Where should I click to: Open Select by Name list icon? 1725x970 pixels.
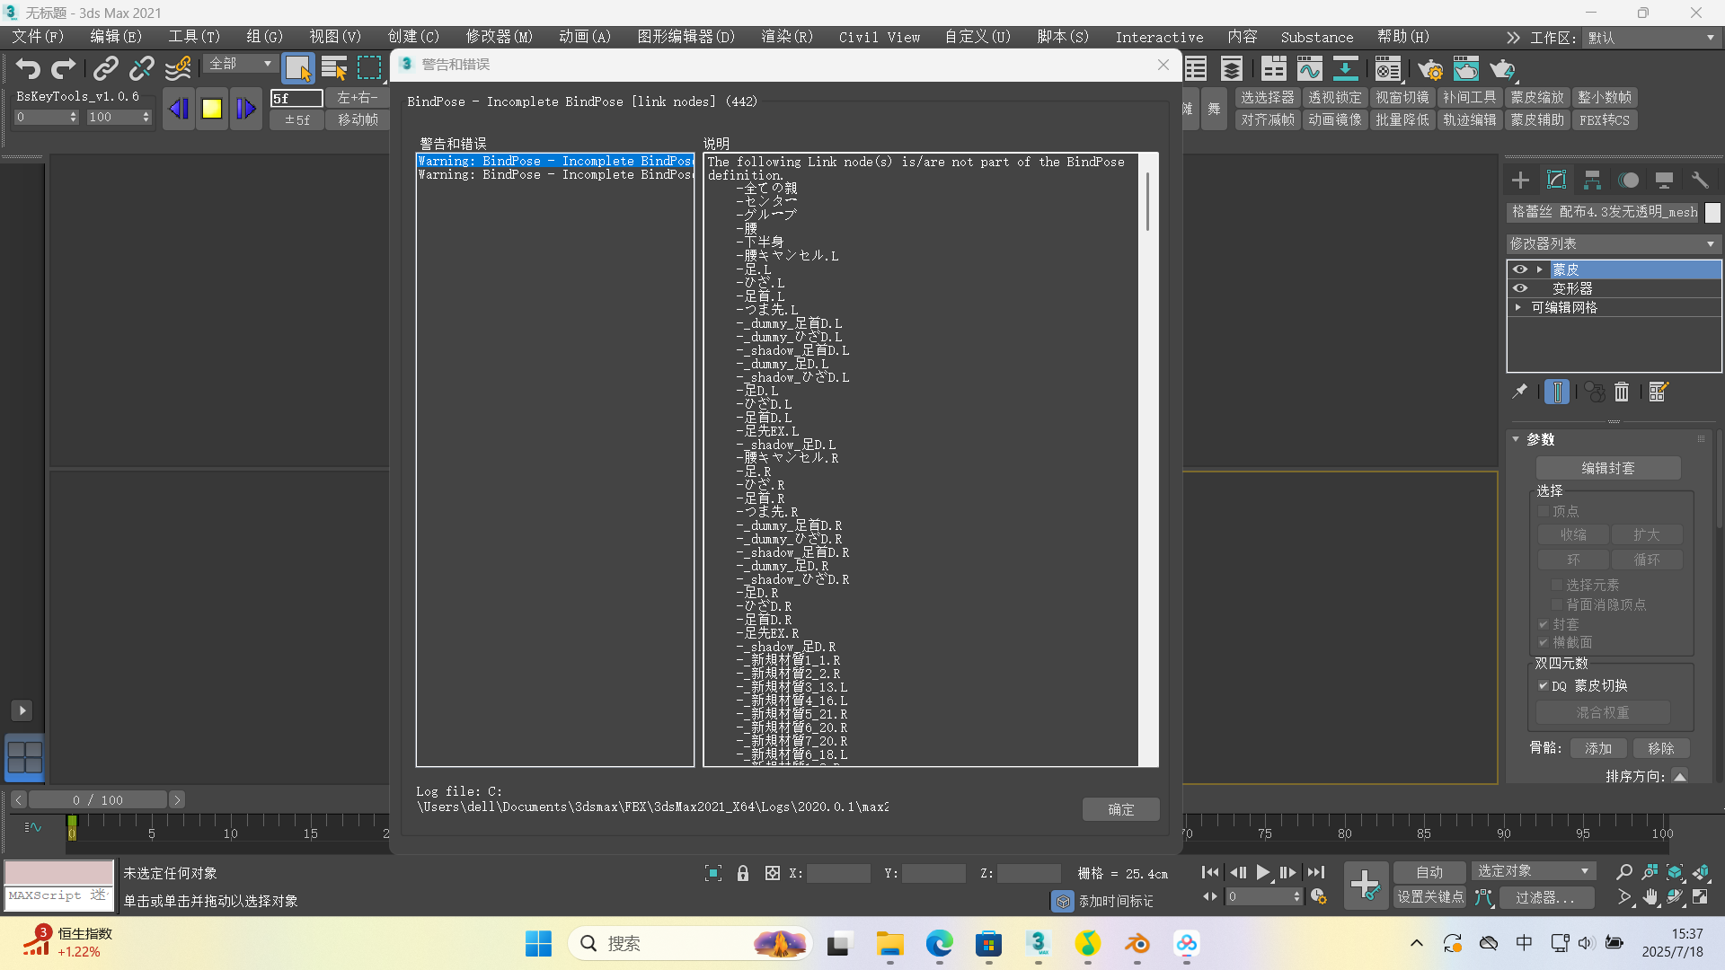[x=334, y=68]
